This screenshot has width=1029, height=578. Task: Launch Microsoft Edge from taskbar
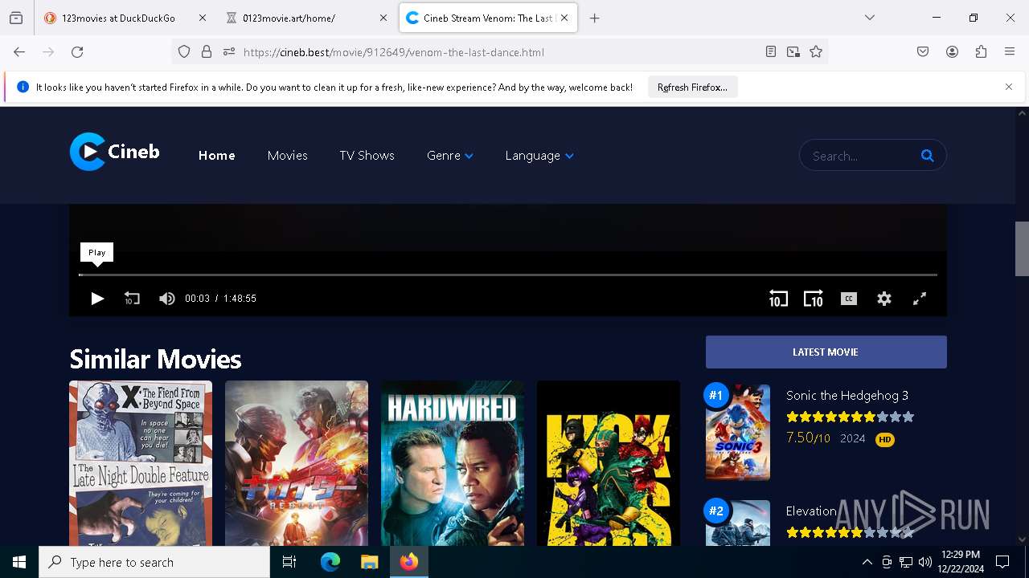[x=330, y=562]
